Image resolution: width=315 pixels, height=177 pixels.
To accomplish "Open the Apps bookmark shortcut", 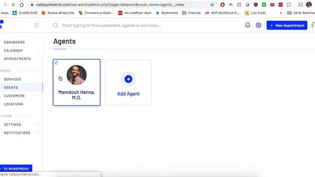I will 4,13.
